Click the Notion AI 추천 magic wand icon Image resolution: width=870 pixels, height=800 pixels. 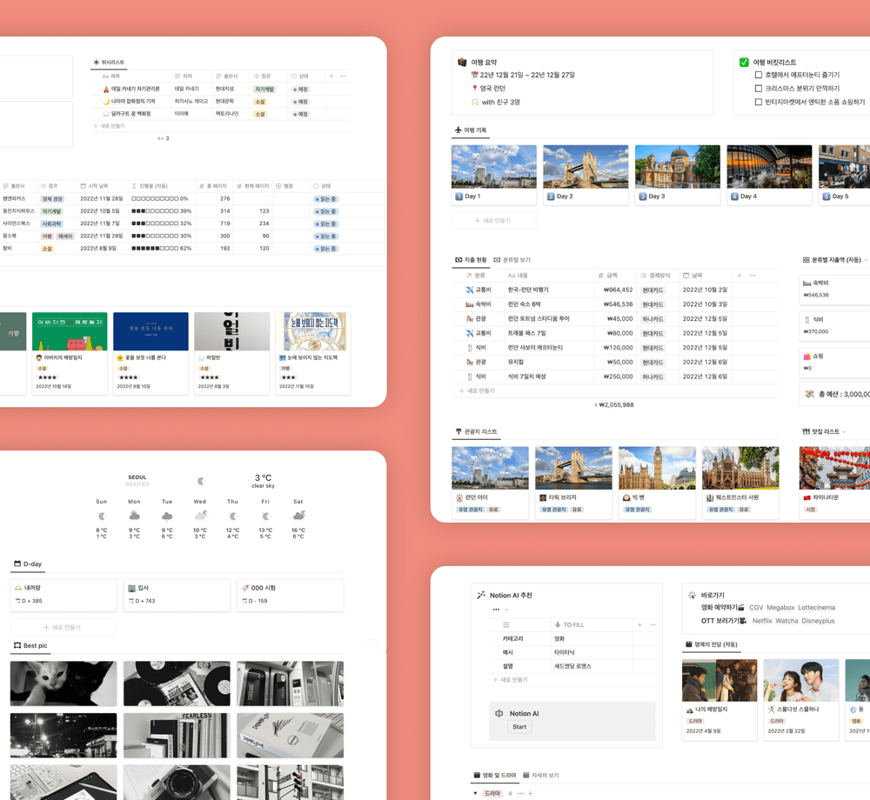[481, 596]
